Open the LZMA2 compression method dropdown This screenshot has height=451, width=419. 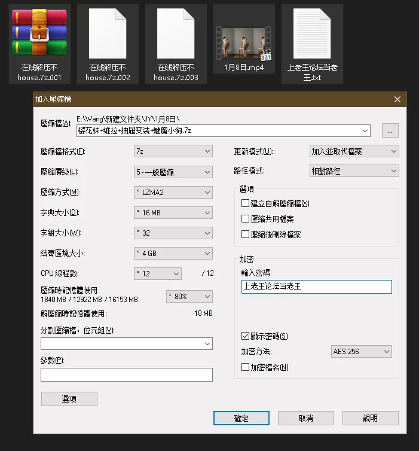coord(173,193)
